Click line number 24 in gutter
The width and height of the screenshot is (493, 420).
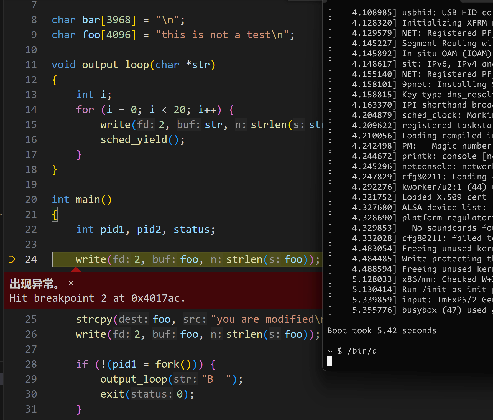[31, 259]
